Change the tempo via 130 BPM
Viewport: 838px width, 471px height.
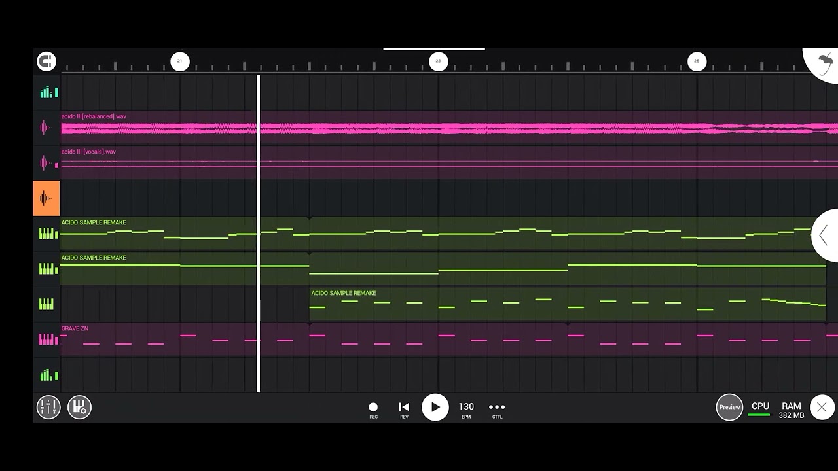click(x=466, y=410)
